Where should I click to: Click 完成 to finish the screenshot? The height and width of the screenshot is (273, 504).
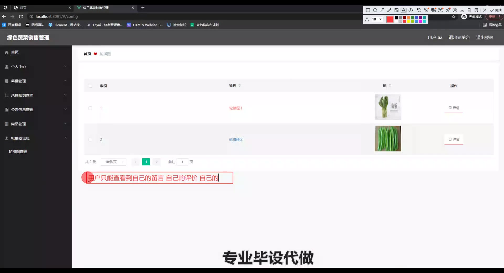click(496, 10)
